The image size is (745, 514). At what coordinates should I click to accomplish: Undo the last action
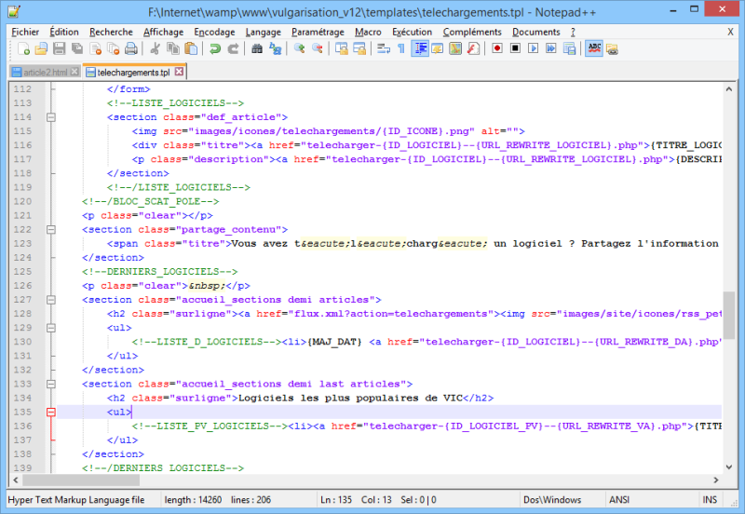215,48
